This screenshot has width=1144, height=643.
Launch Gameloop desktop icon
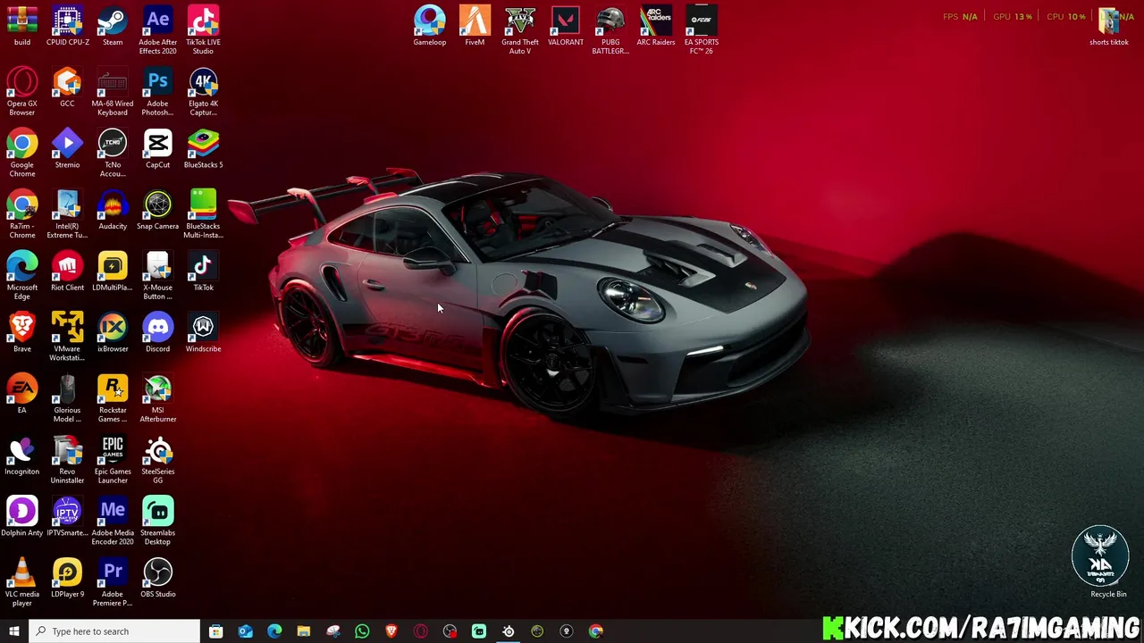429,26
